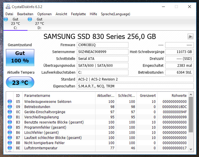Open the Optionen menu

click(x=44, y=14)
